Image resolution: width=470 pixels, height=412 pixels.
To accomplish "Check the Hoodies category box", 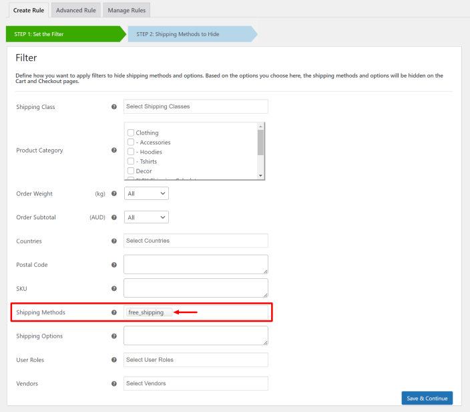I will tap(131, 152).
